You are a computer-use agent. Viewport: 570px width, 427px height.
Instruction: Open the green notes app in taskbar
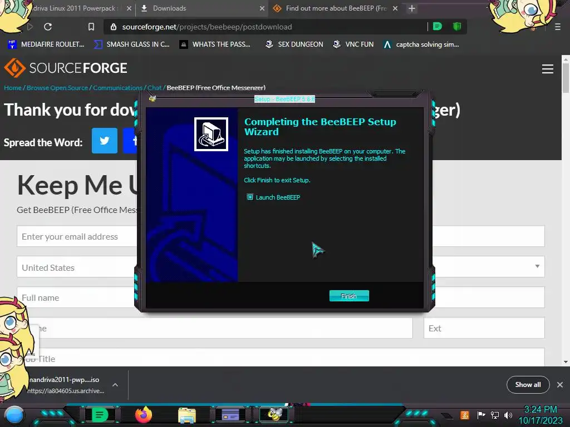tap(100, 415)
